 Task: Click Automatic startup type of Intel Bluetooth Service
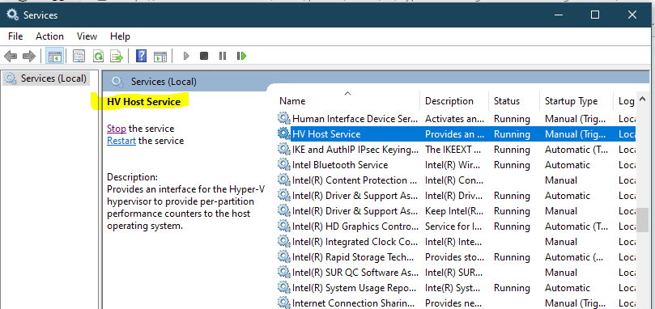tap(568, 165)
